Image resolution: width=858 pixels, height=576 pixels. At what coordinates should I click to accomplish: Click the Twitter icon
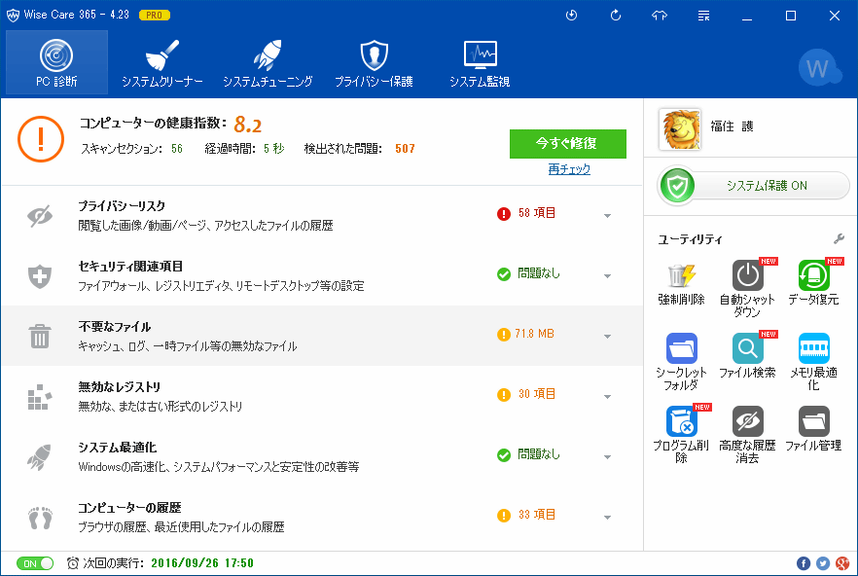click(x=823, y=563)
